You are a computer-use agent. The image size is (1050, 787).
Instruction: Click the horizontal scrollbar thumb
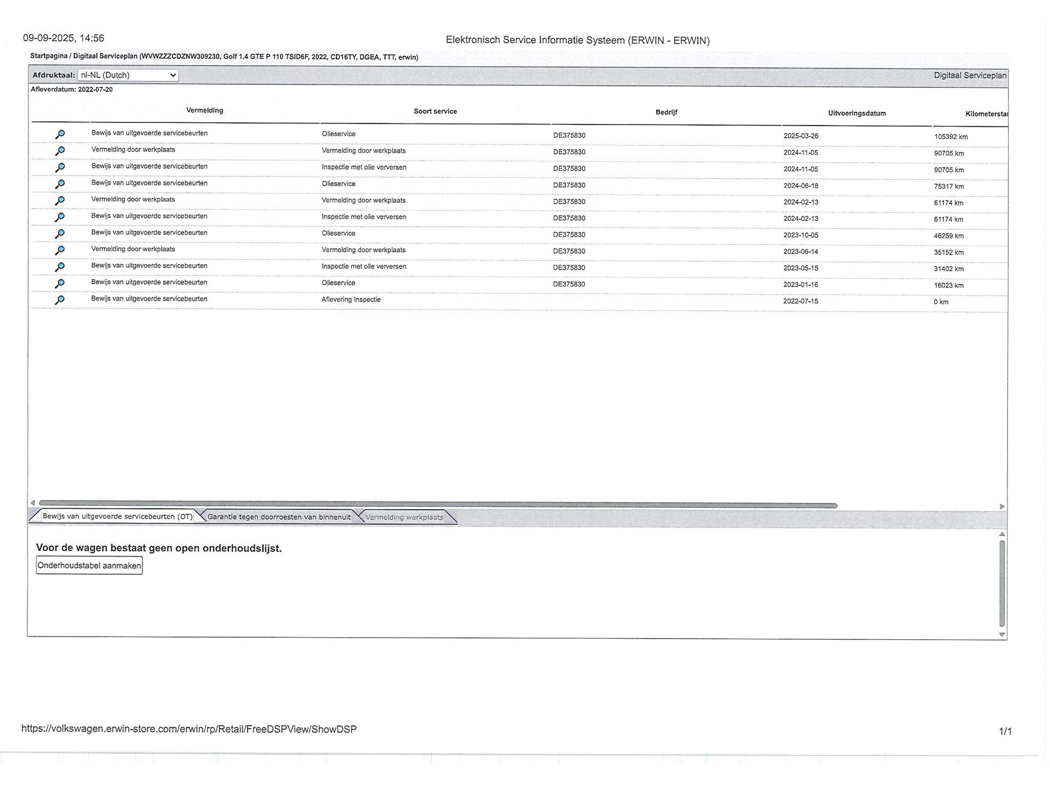[x=437, y=505]
